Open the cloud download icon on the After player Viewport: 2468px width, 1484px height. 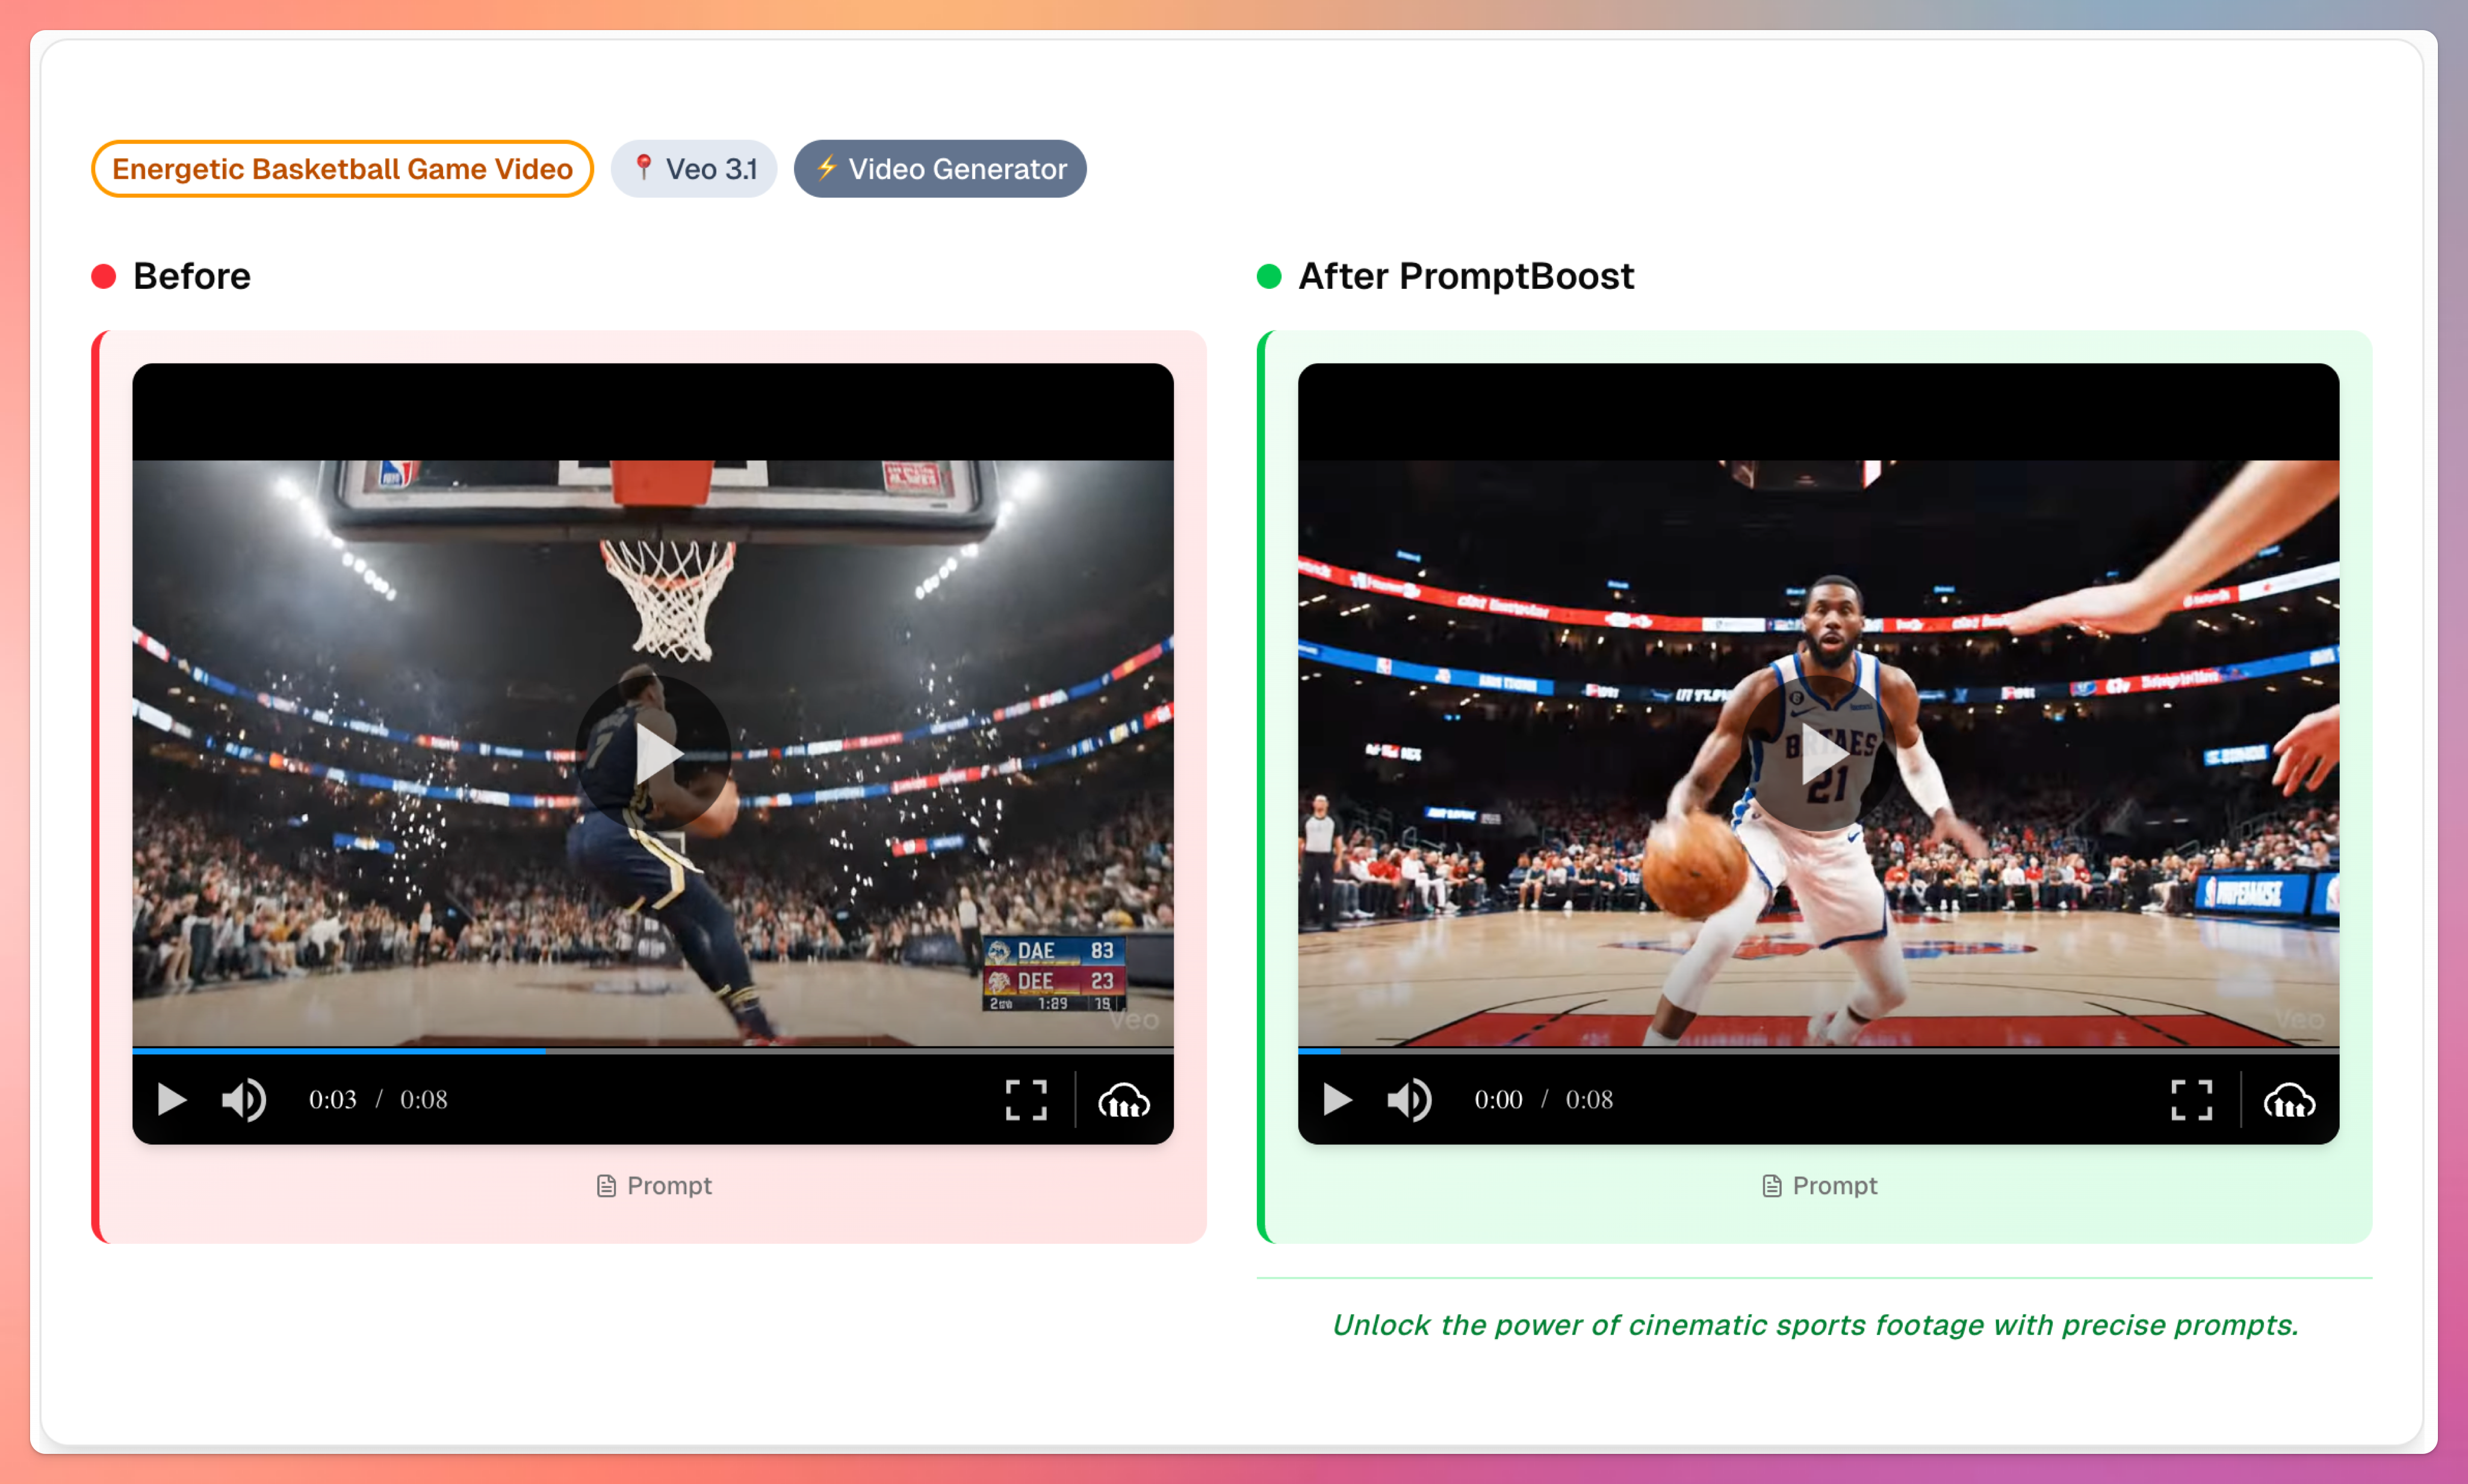pos(2289,1101)
